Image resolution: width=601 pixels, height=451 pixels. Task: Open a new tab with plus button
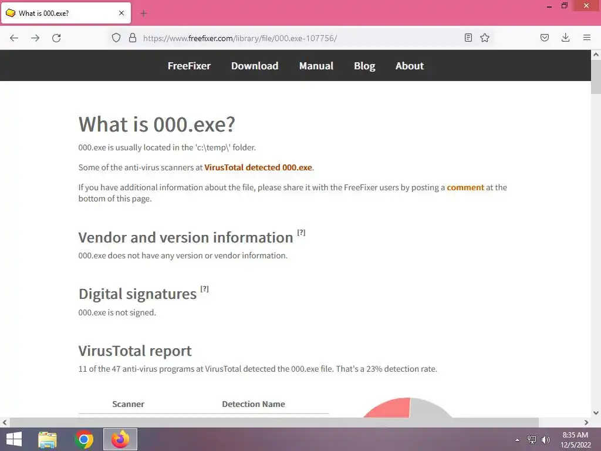point(144,14)
